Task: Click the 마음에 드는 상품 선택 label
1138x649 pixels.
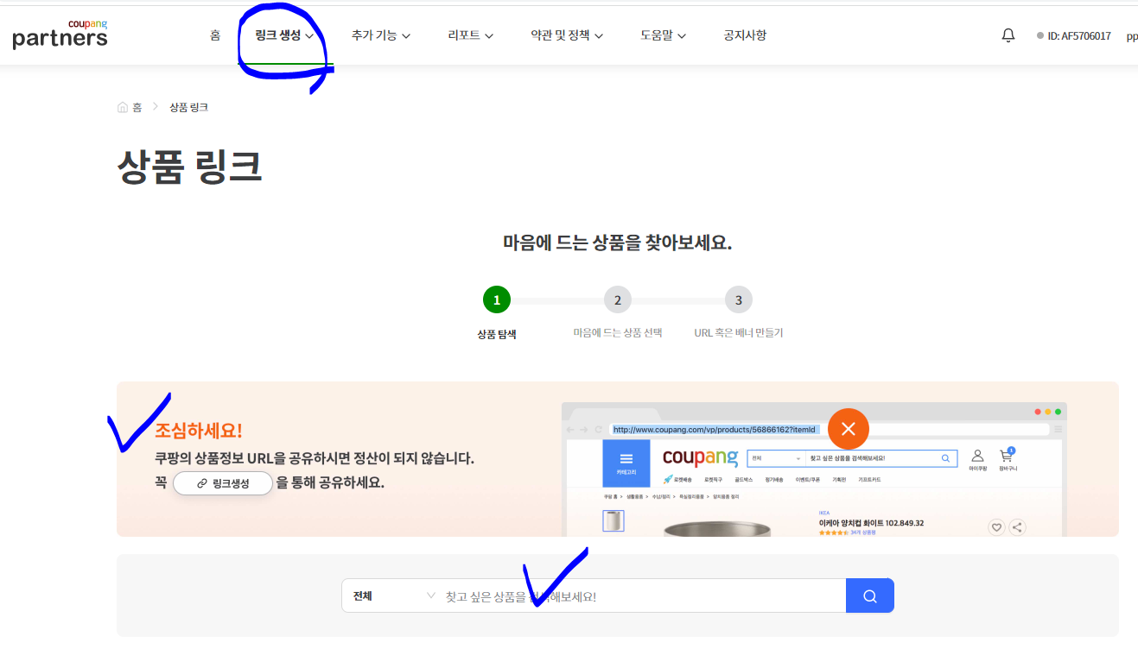Action: (618, 332)
